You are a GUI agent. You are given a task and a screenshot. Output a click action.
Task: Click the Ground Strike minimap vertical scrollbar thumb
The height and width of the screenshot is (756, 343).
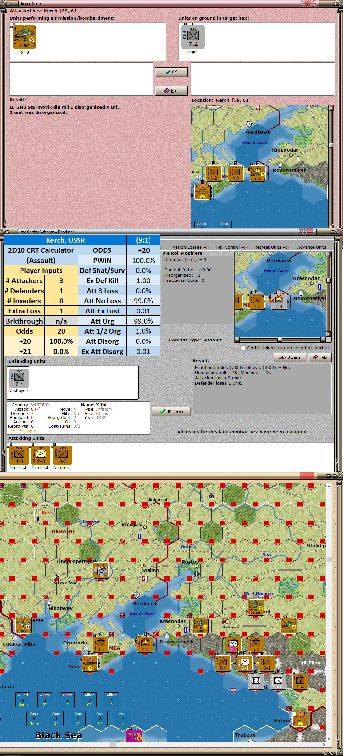tap(331, 145)
